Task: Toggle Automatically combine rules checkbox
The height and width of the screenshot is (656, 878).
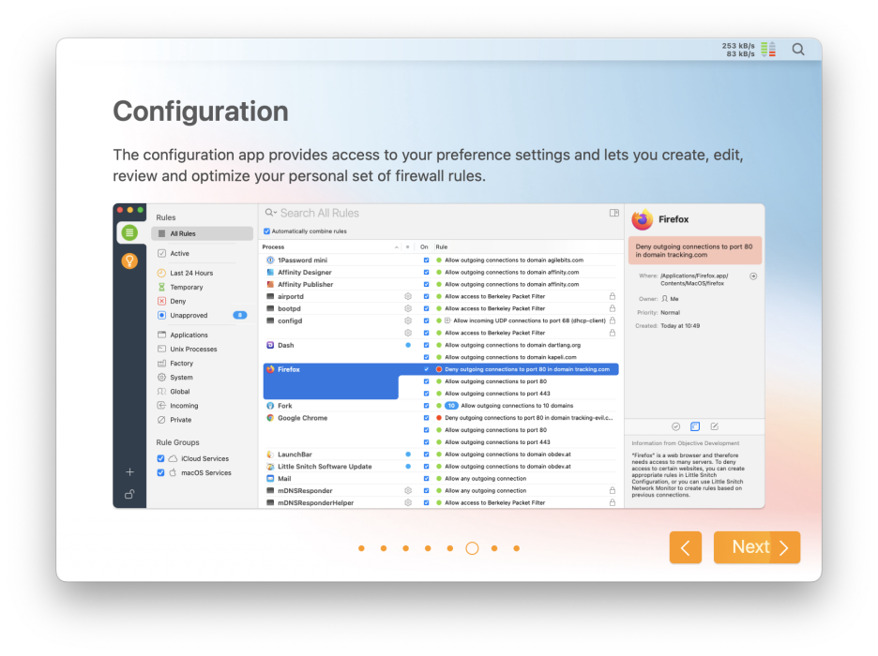Action: (x=267, y=231)
